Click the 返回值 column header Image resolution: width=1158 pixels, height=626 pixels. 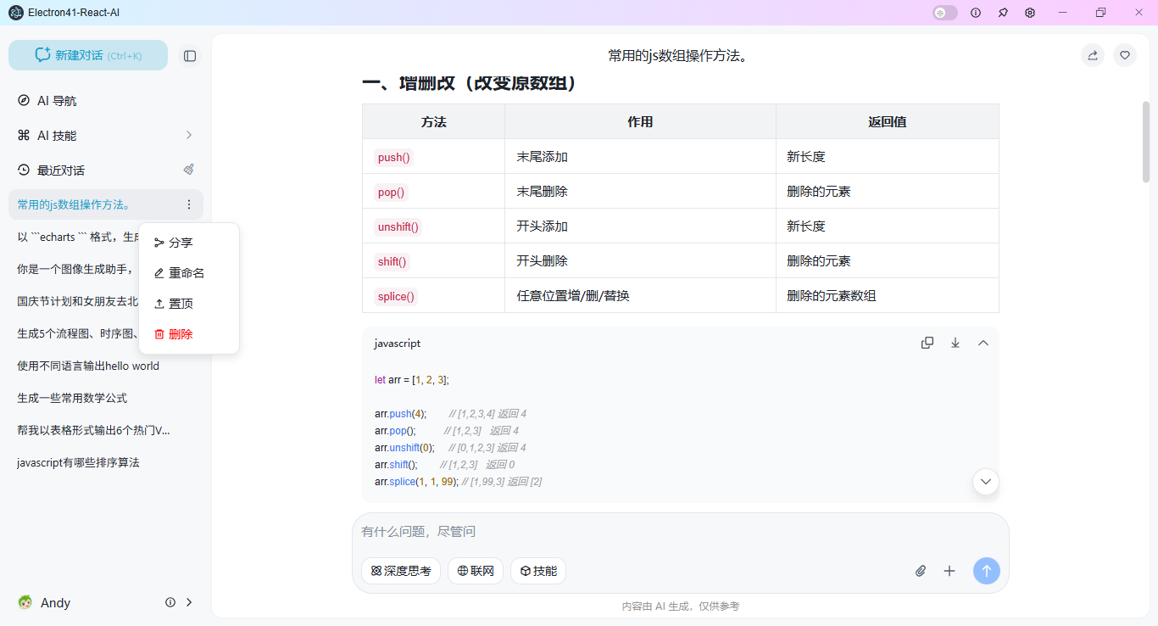pyautogui.click(x=888, y=122)
